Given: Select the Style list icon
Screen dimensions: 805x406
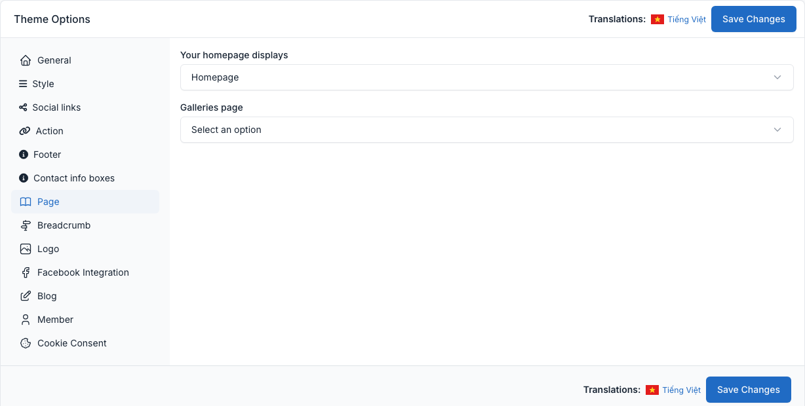Looking at the screenshot, I should click(23, 84).
